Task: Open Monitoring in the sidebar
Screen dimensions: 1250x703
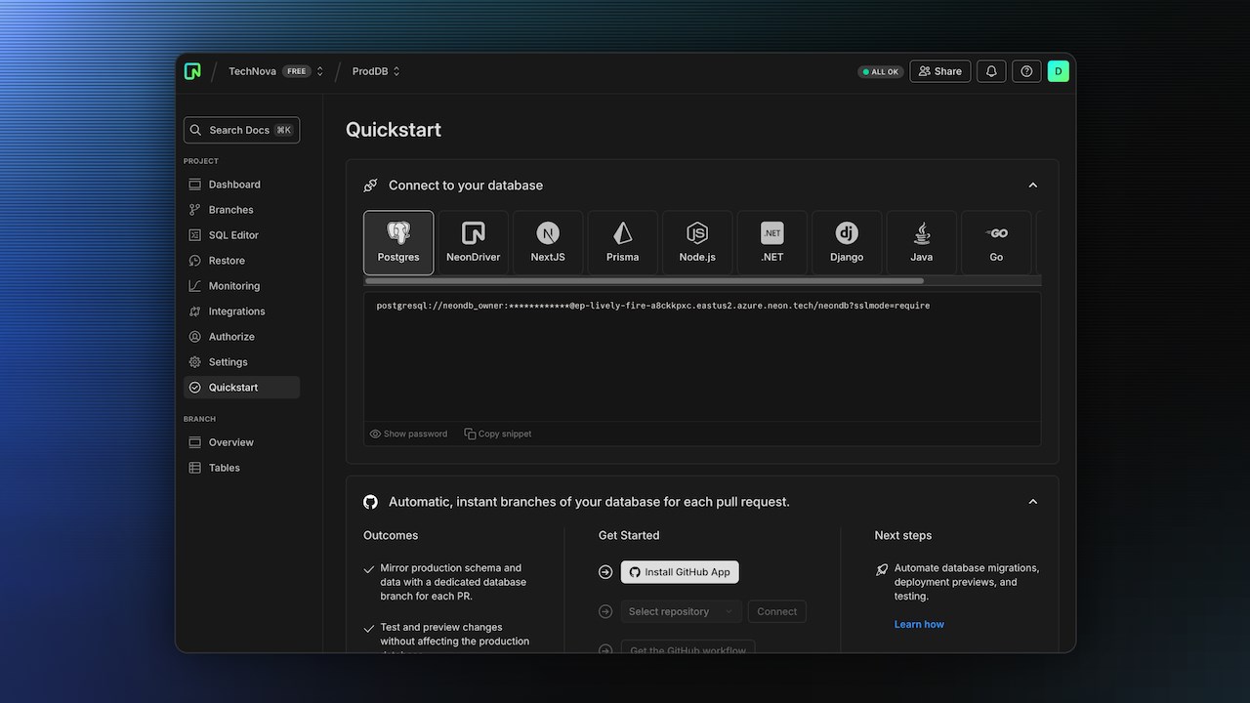Action: pyautogui.click(x=241, y=286)
